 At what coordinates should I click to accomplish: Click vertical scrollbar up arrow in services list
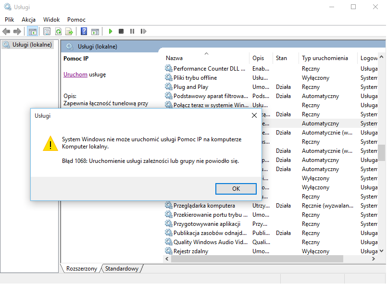click(x=382, y=57)
